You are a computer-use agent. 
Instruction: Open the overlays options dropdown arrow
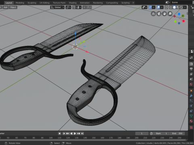click(162, 7)
